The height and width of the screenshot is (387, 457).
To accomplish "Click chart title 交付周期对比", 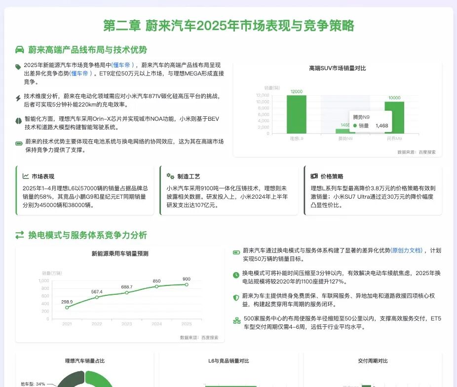I will coord(373,361).
